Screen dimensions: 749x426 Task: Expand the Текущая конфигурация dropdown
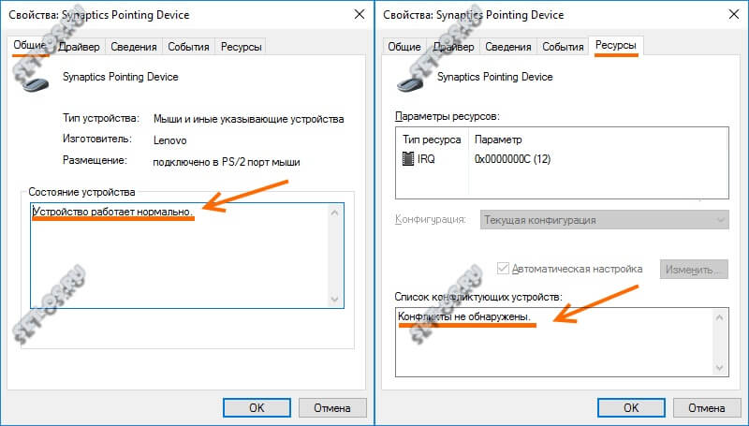click(604, 220)
